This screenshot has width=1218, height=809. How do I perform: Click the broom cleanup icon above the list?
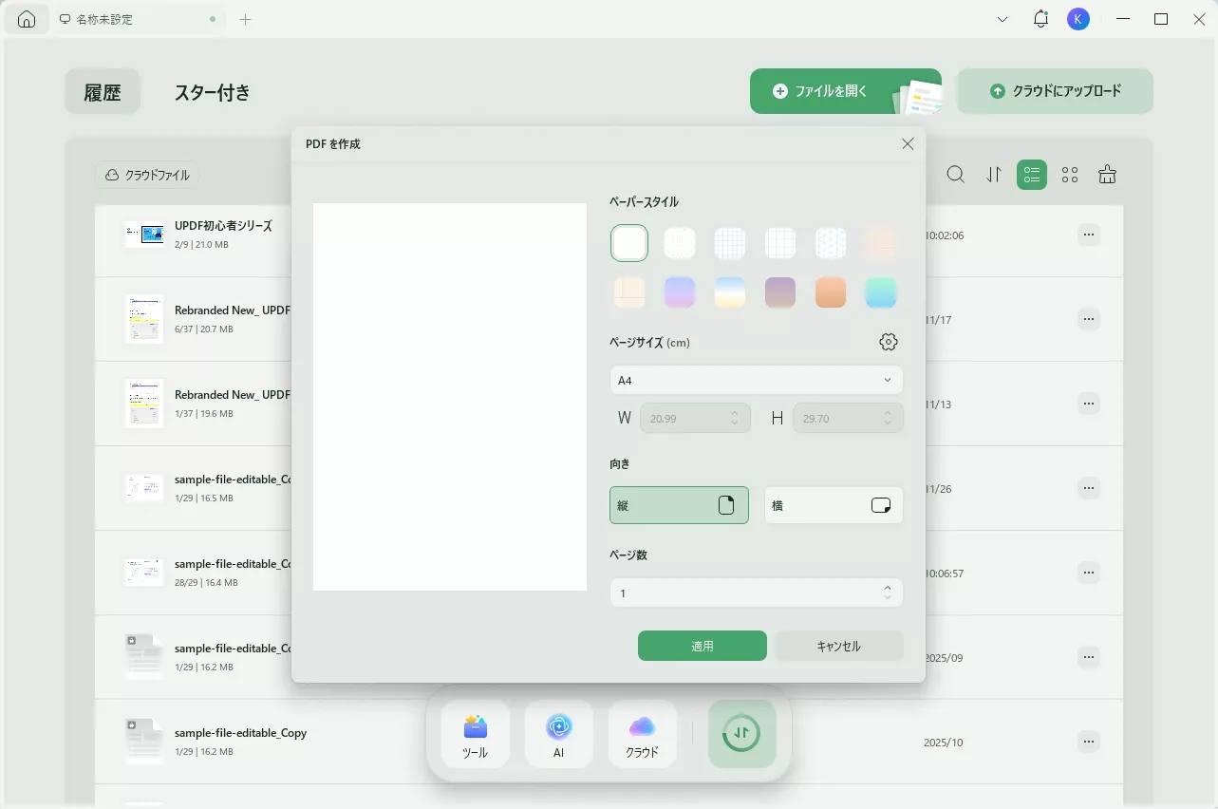click(x=1107, y=175)
